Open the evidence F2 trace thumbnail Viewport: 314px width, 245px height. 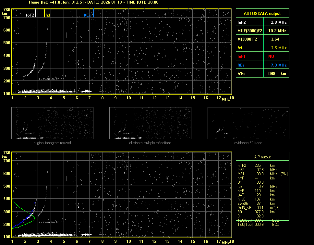coord(248,123)
